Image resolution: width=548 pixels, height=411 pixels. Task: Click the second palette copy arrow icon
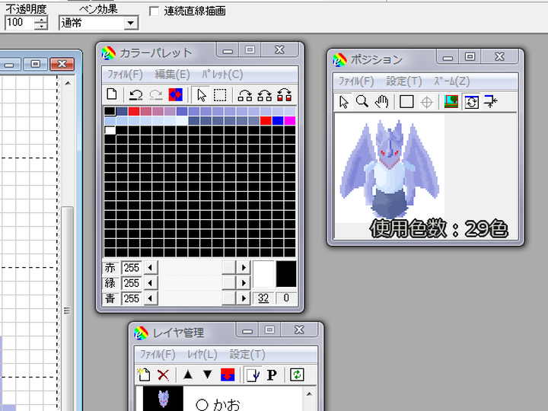(x=265, y=95)
